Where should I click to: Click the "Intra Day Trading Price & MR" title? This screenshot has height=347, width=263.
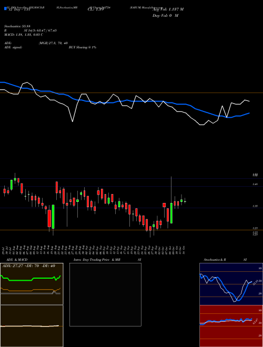[x=97, y=260]
